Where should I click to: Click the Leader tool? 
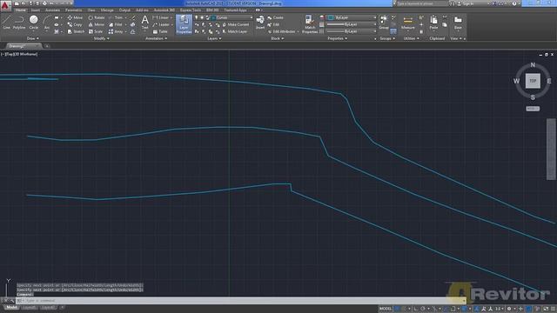(x=160, y=24)
